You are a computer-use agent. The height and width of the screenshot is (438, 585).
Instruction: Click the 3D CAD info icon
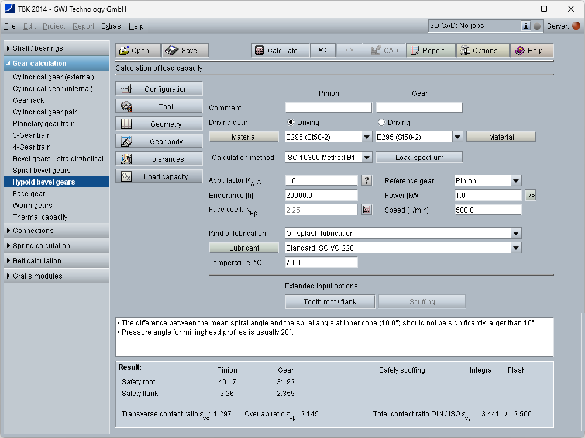click(525, 26)
